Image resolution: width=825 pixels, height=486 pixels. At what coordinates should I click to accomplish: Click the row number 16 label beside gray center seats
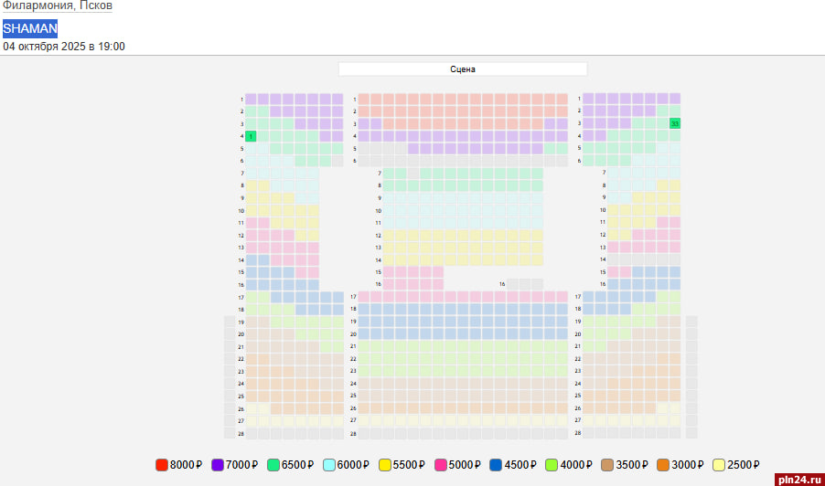[x=502, y=284]
